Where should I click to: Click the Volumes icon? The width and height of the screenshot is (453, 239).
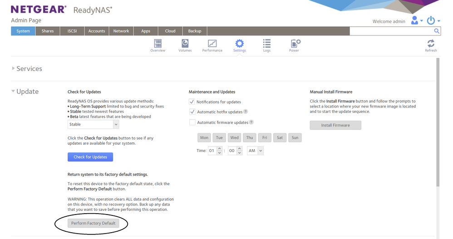coord(185,44)
